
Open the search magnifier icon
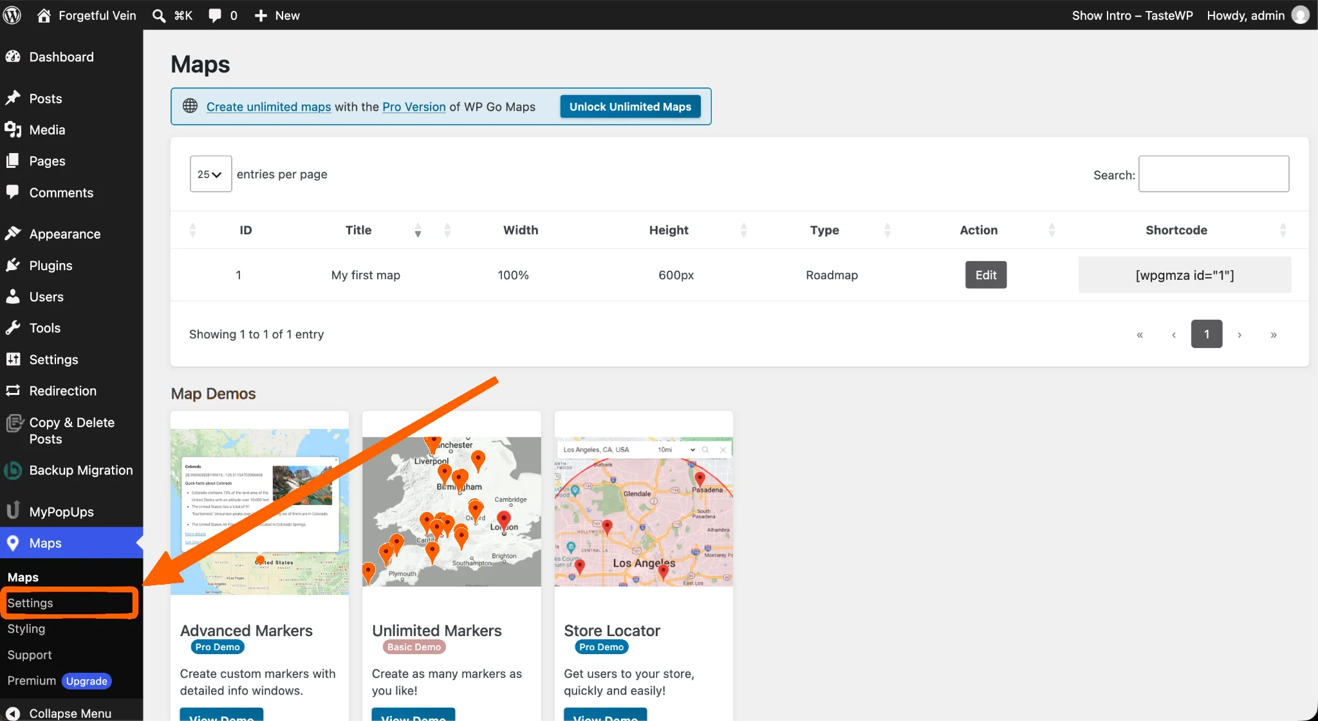click(x=158, y=15)
